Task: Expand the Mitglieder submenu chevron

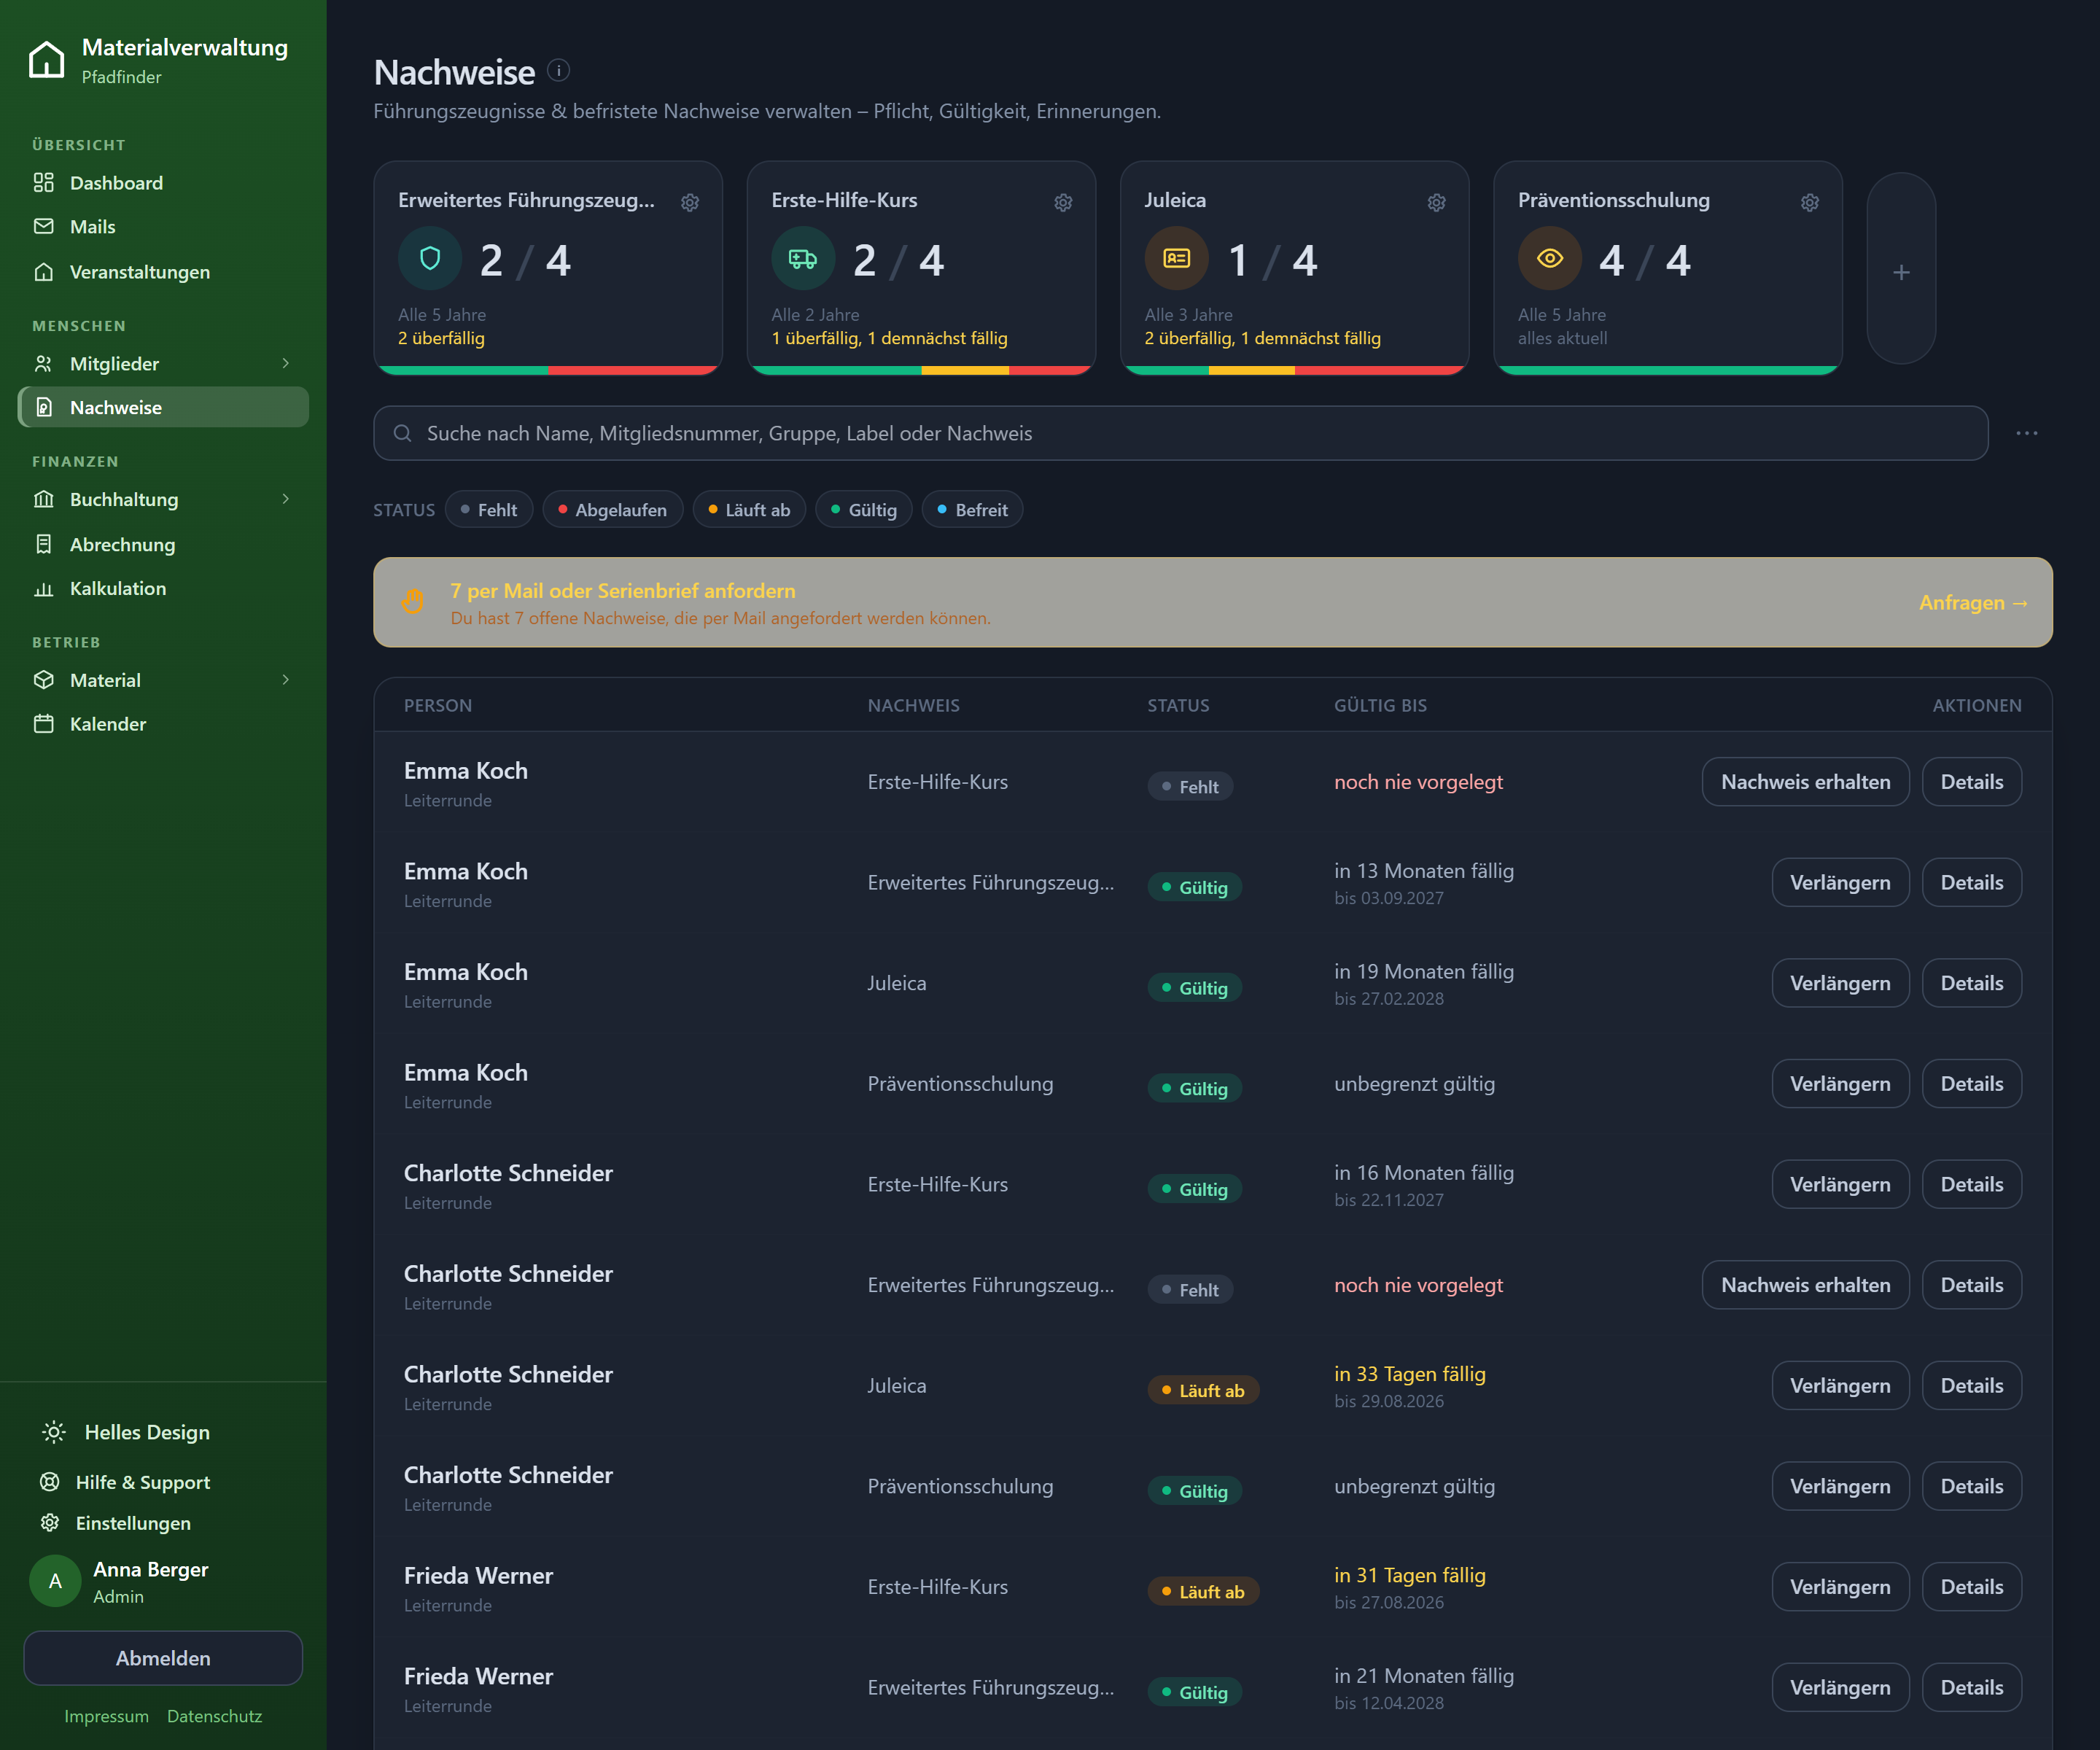Action: coord(286,363)
